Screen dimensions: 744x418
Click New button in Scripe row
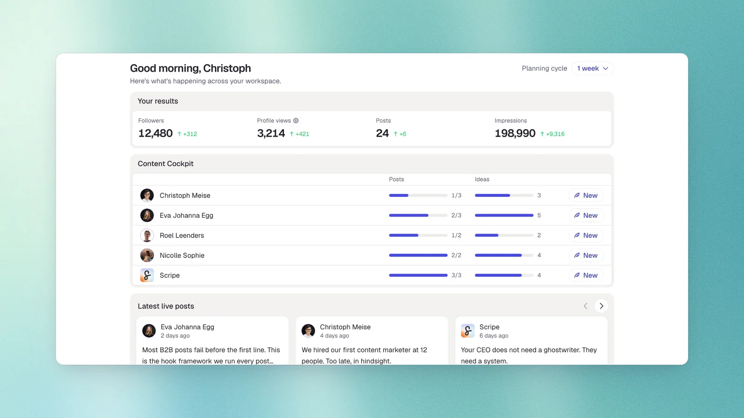tap(586, 275)
